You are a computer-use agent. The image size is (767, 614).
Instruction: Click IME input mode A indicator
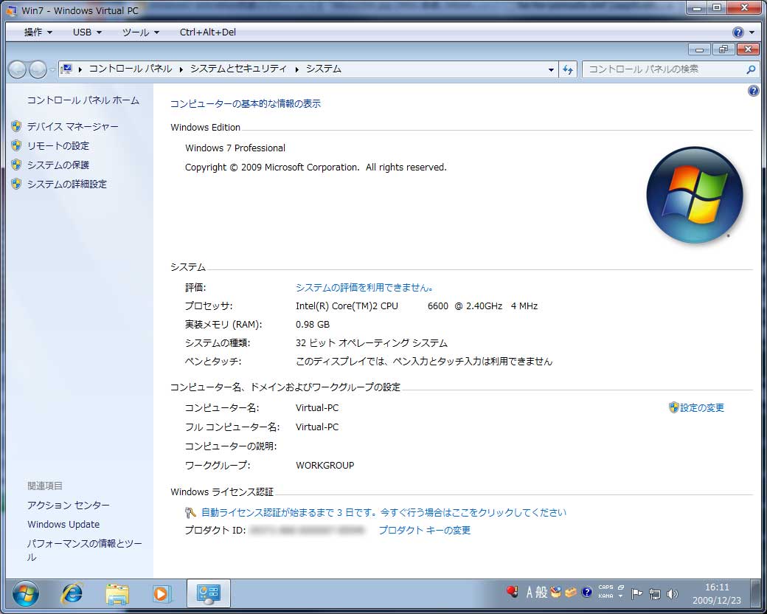530,593
